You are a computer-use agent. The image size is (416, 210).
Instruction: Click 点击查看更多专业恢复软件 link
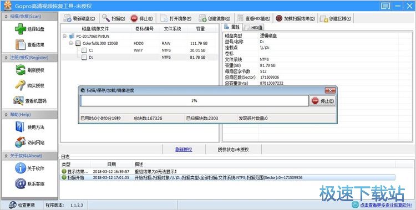(385, 205)
